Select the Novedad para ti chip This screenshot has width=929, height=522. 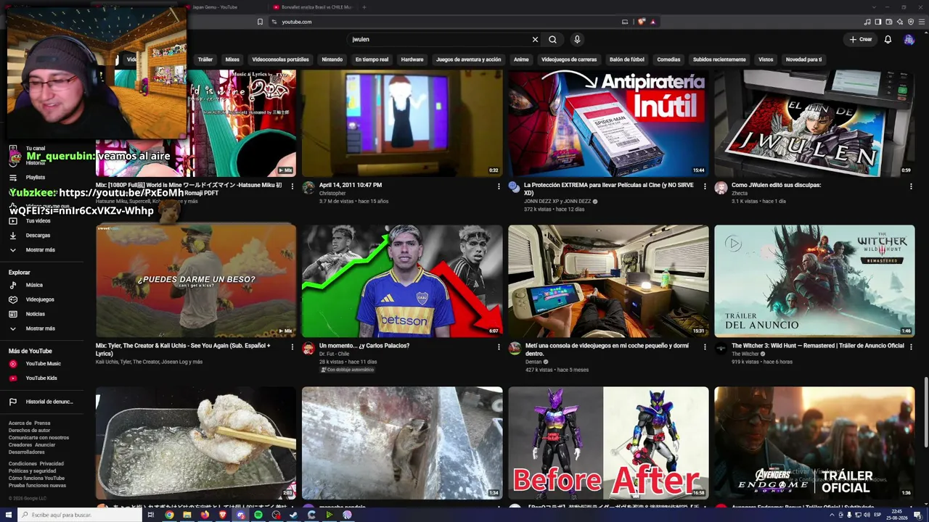(x=803, y=59)
